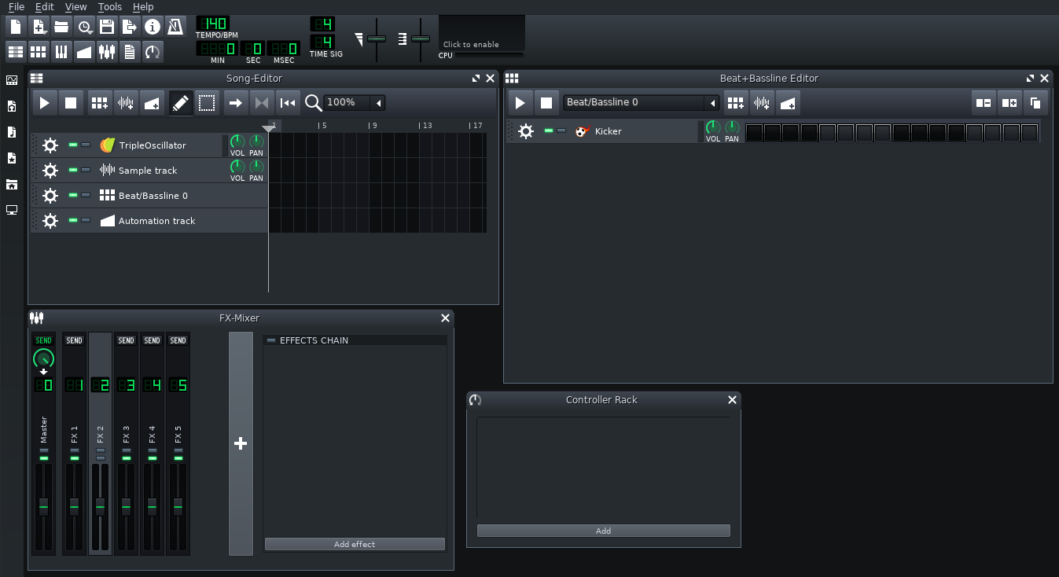This screenshot has width=1059, height=577.
Task: Open the Automation track actions gear menu
Action: point(50,221)
